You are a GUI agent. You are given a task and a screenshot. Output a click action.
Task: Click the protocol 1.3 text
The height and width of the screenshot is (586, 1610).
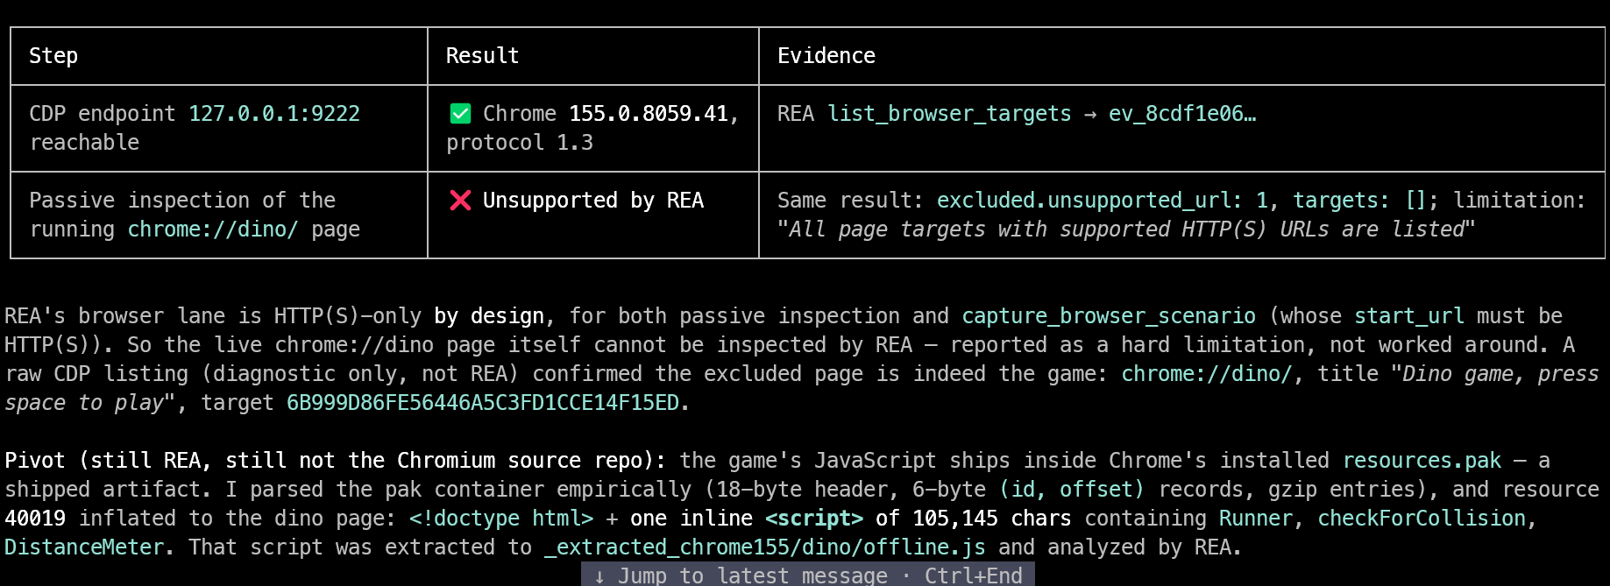(x=520, y=143)
